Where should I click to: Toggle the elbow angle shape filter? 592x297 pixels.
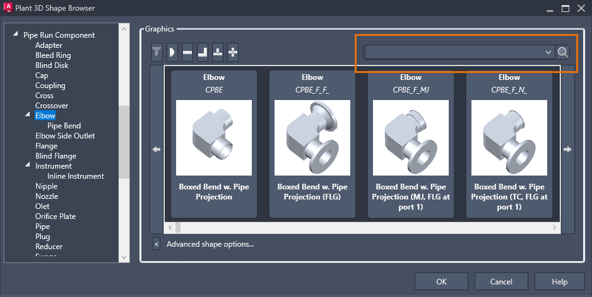203,52
